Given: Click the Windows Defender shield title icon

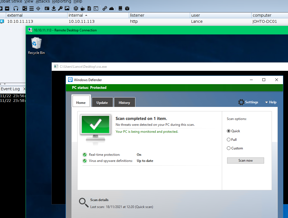Looking at the screenshot, I should coord(70,80).
